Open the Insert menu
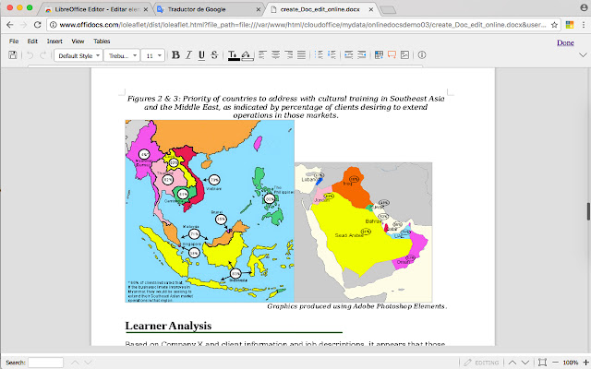This screenshot has width=591, height=369. [54, 42]
